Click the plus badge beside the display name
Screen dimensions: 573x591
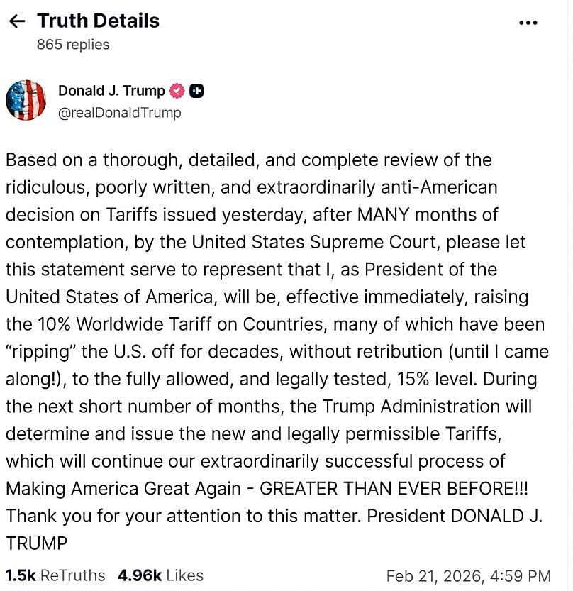(196, 91)
